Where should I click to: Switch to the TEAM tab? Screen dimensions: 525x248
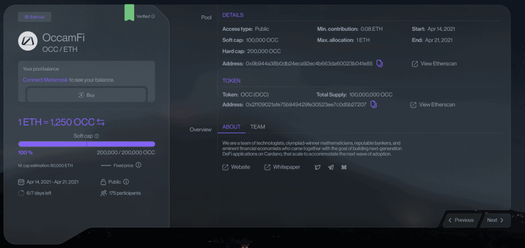coord(257,127)
